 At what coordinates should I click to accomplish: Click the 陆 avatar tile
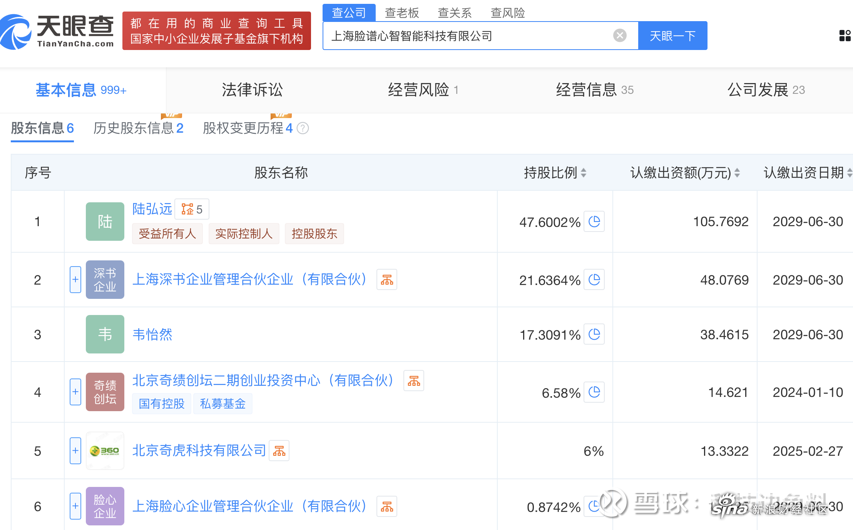105,222
